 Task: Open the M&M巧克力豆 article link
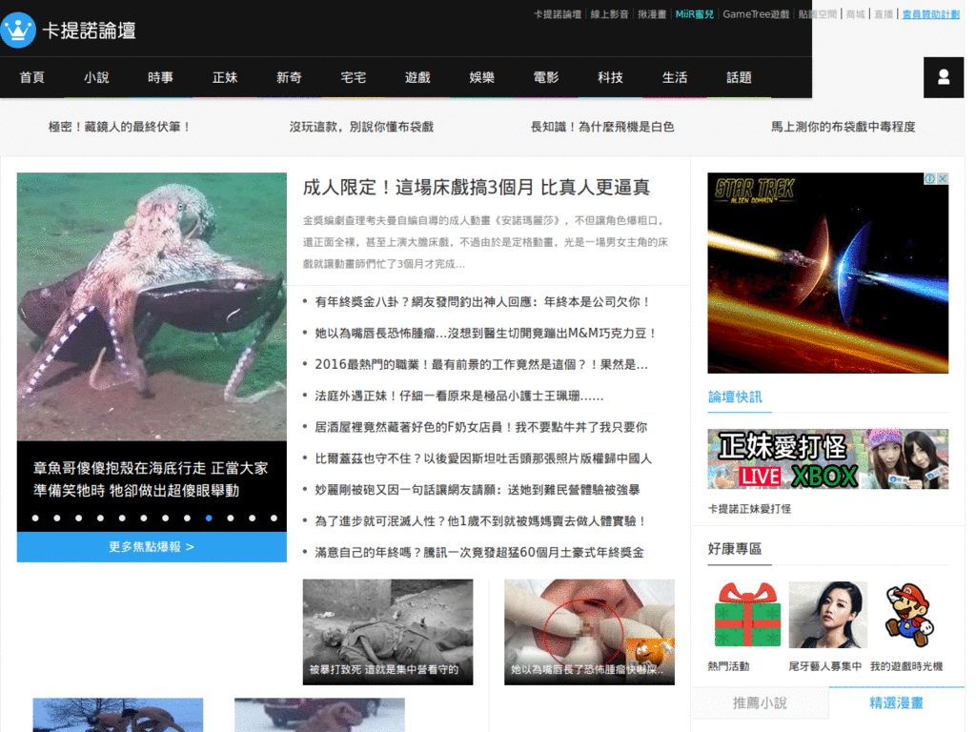pos(486,333)
